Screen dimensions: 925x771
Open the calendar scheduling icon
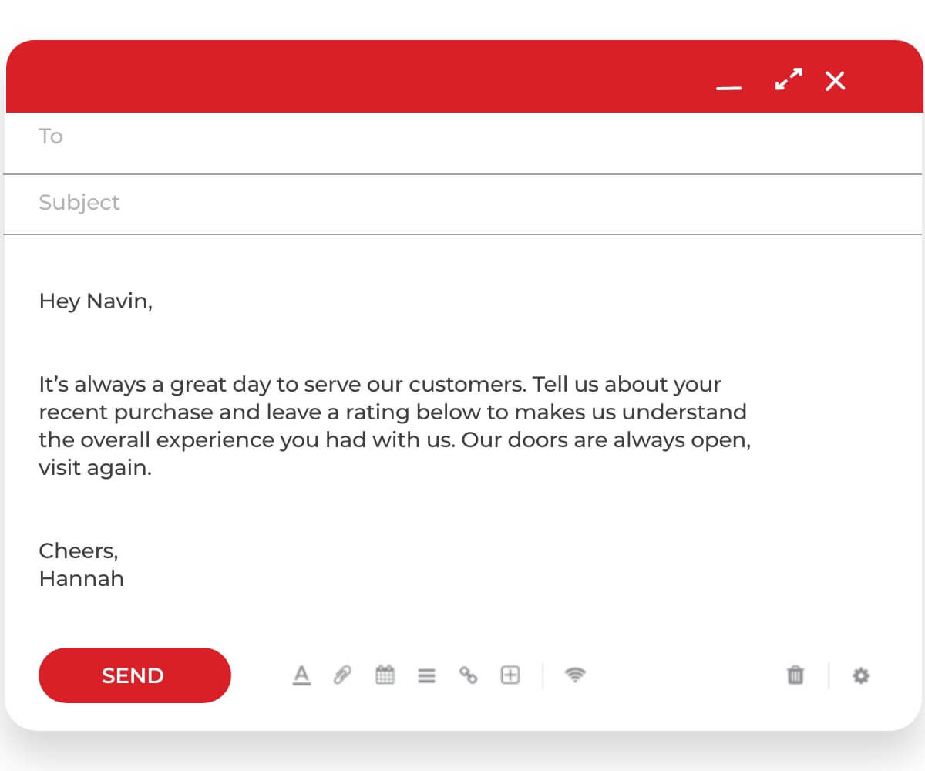tap(385, 675)
